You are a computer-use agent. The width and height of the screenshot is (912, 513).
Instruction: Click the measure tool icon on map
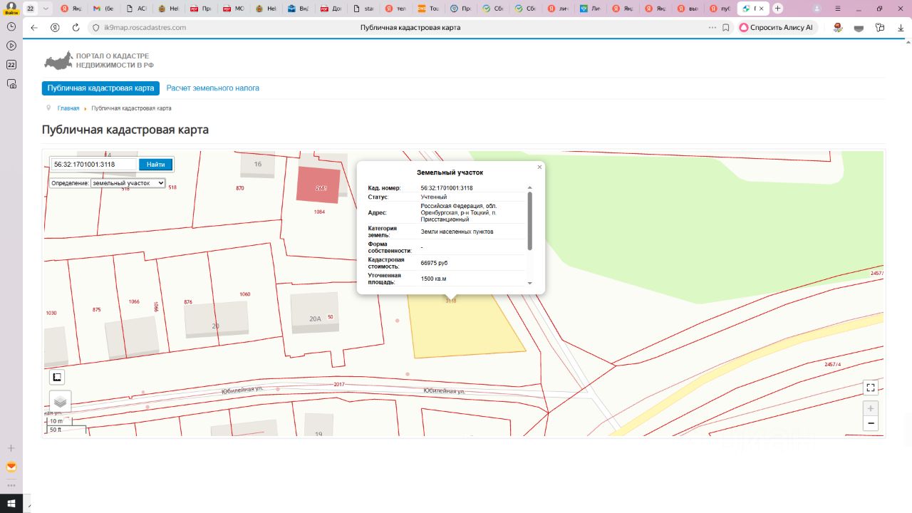pyautogui.click(x=57, y=377)
